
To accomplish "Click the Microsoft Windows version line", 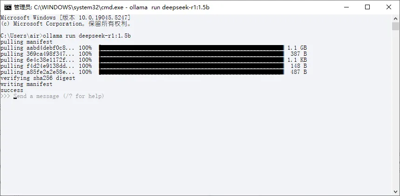I will point(66,18).
